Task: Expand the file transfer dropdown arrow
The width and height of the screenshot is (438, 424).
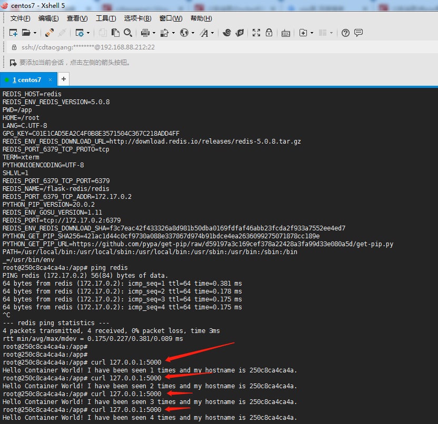Action: (174, 33)
